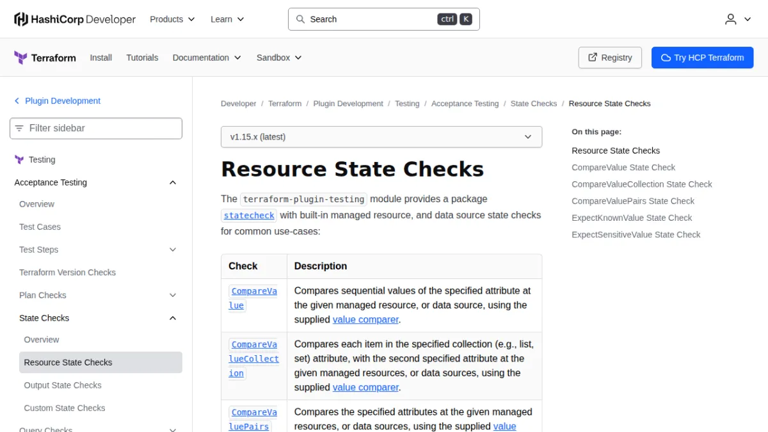The width and height of the screenshot is (768, 432).
Task: Open Custom State Checks in the sidebar
Action: (x=65, y=408)
